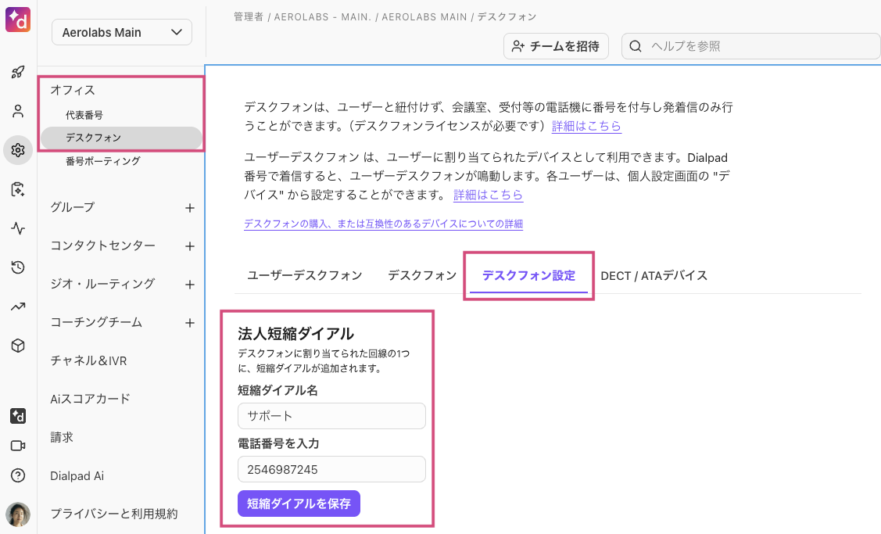Open チャネル&IVR menu item
The height and width of the screenshot is (534, 881).
[x=89, y=360]
